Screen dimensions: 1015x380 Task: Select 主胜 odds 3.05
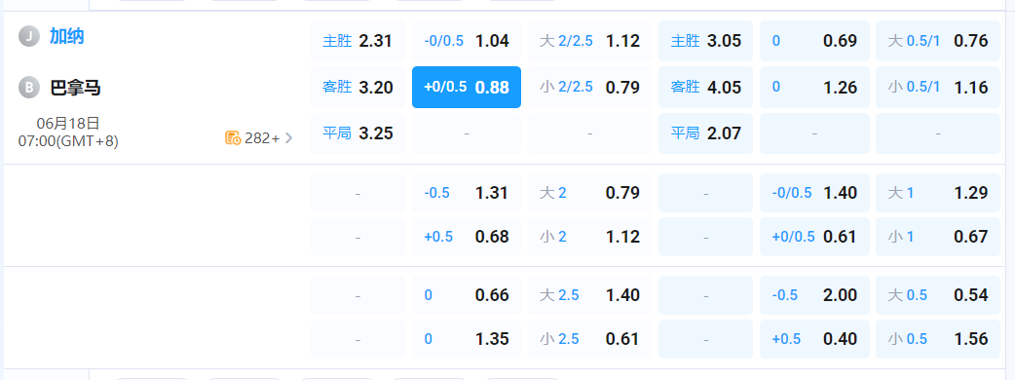click(x=705, y=42)
